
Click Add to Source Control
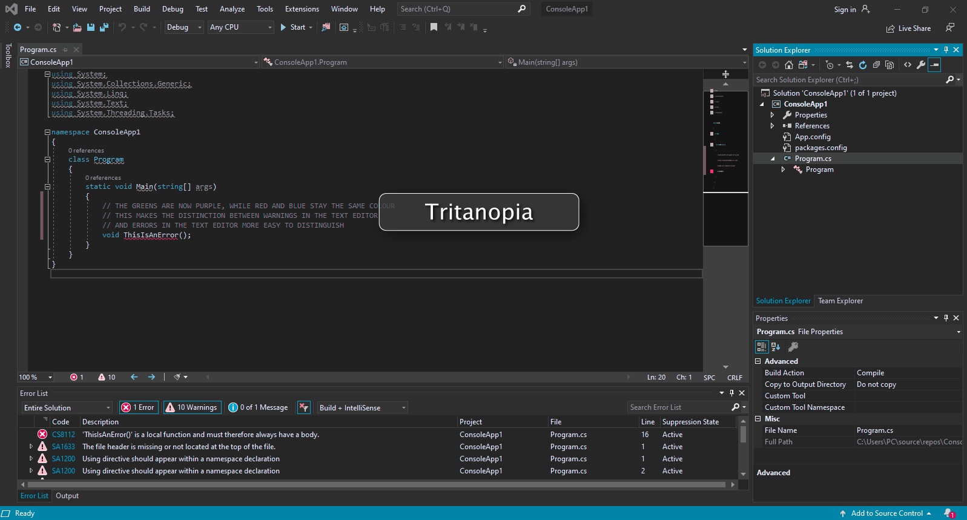pos(885,513)
